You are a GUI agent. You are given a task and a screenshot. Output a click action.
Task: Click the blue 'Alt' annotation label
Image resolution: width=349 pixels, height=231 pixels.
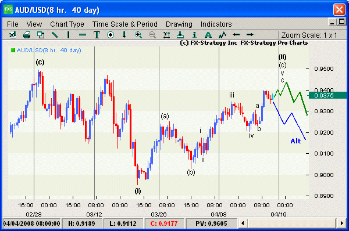pyautogui.click(x=295, y=141)
